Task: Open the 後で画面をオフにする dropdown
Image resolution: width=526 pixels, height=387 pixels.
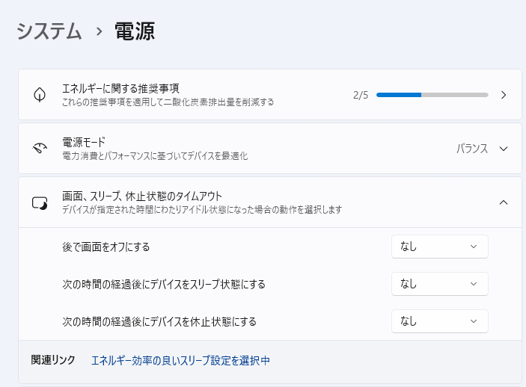Action: (439, 247)
